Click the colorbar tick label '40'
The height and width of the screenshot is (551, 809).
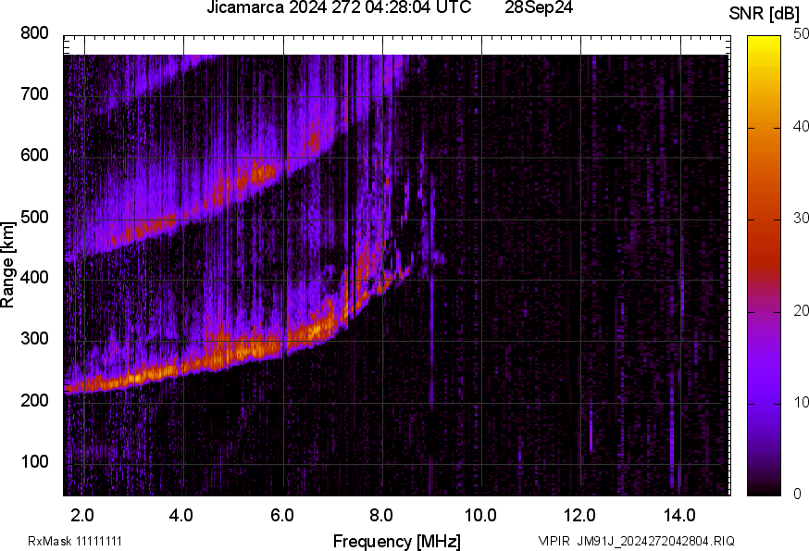tap(801, 127)
